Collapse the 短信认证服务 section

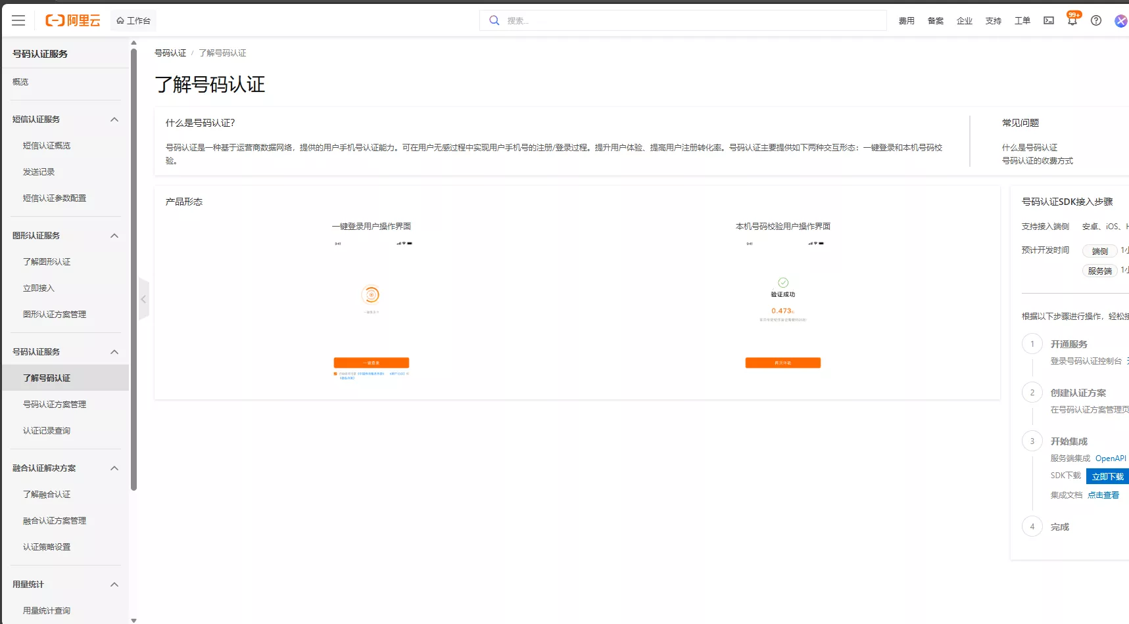point(114,119)
